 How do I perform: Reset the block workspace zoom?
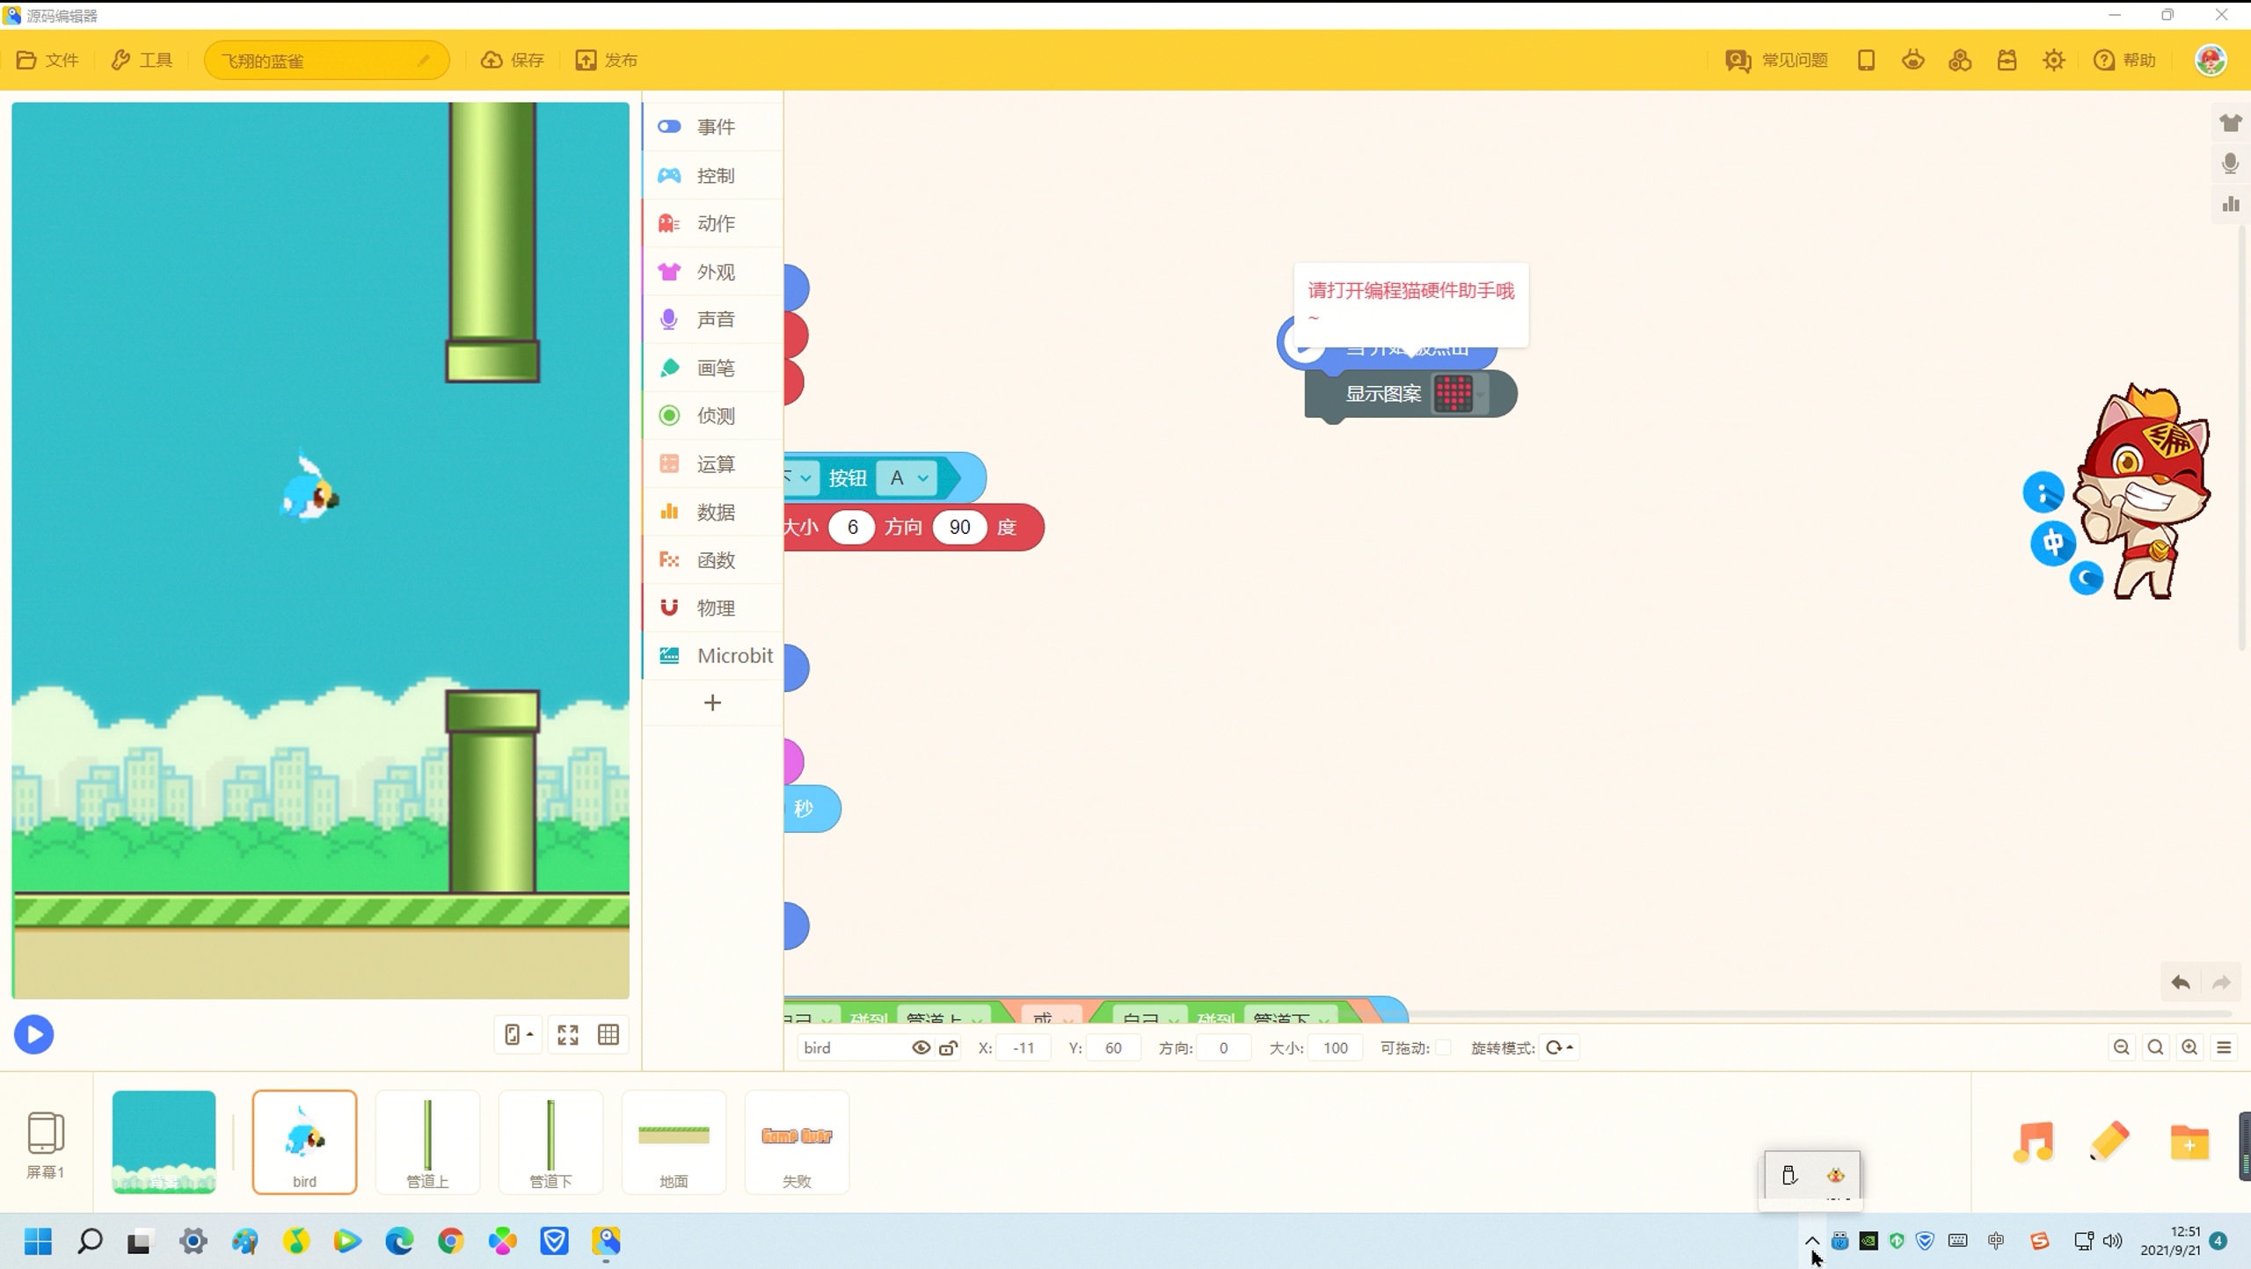pos(2155,1047)
